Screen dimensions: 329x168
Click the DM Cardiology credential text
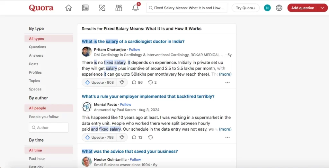click(x=159, y=55)
